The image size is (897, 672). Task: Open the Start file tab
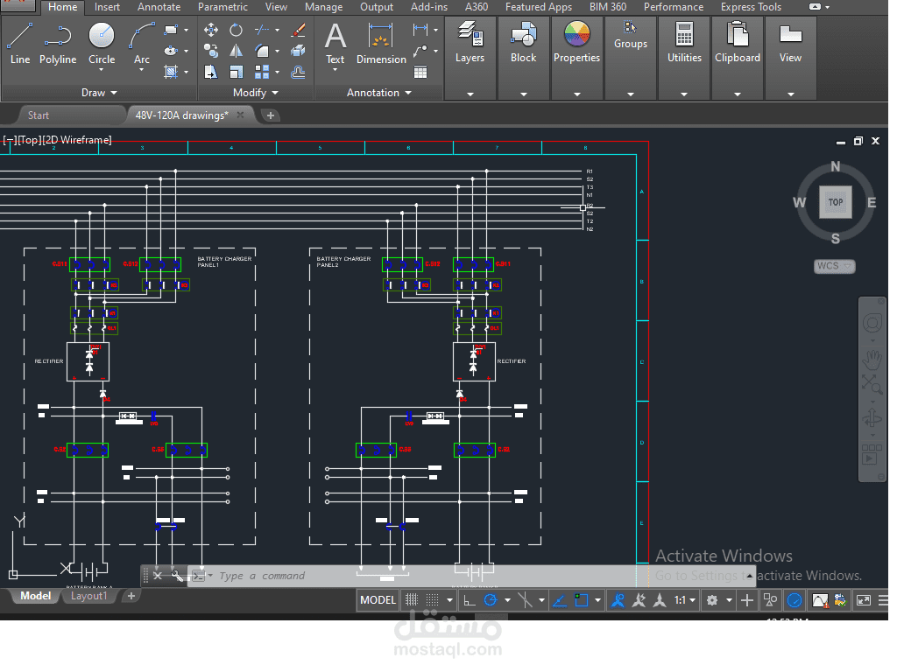(39, 115)
